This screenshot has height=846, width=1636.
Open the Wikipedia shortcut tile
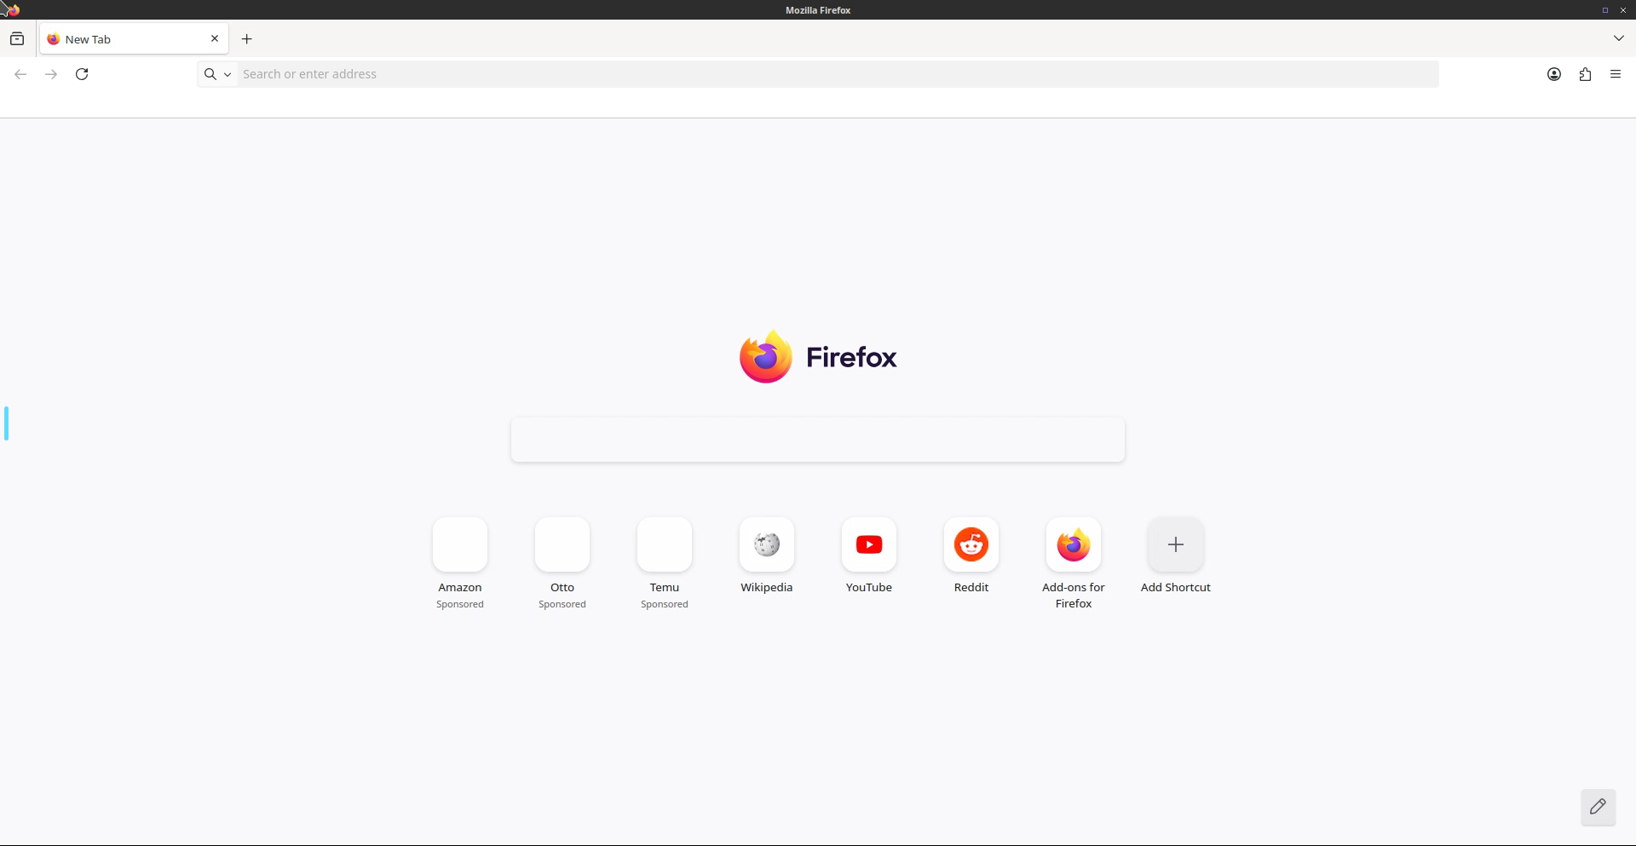(x=766, y=545)
